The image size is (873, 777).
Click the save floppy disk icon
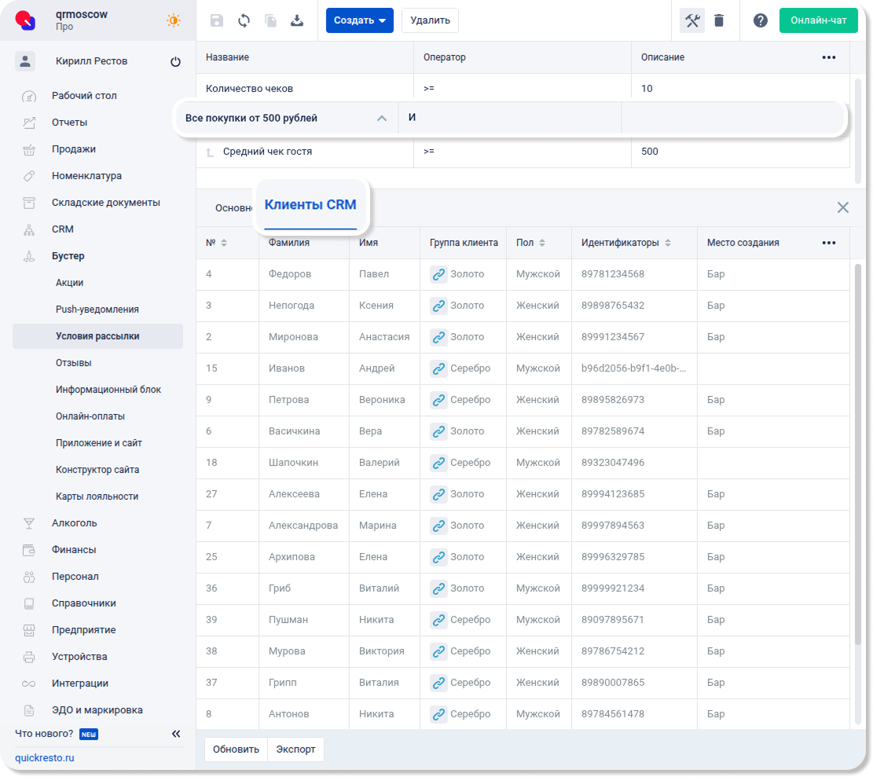click(217, 20)
